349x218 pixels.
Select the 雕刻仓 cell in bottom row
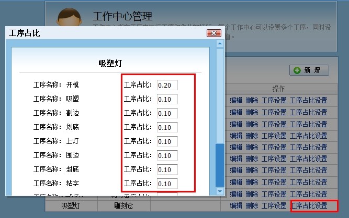(125, 206)
